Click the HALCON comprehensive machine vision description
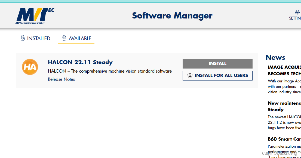 coord(110,71)
